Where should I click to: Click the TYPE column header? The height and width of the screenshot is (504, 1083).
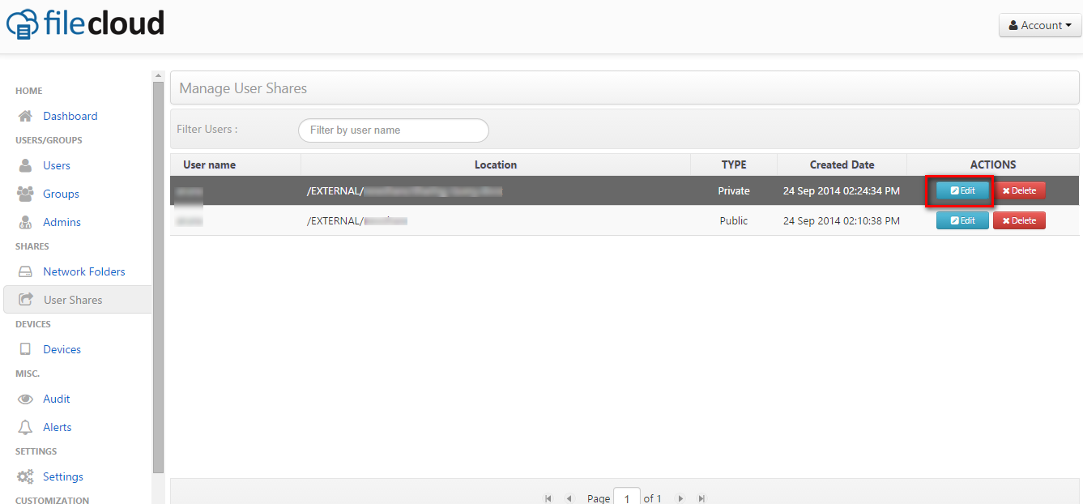pos(734,164)
